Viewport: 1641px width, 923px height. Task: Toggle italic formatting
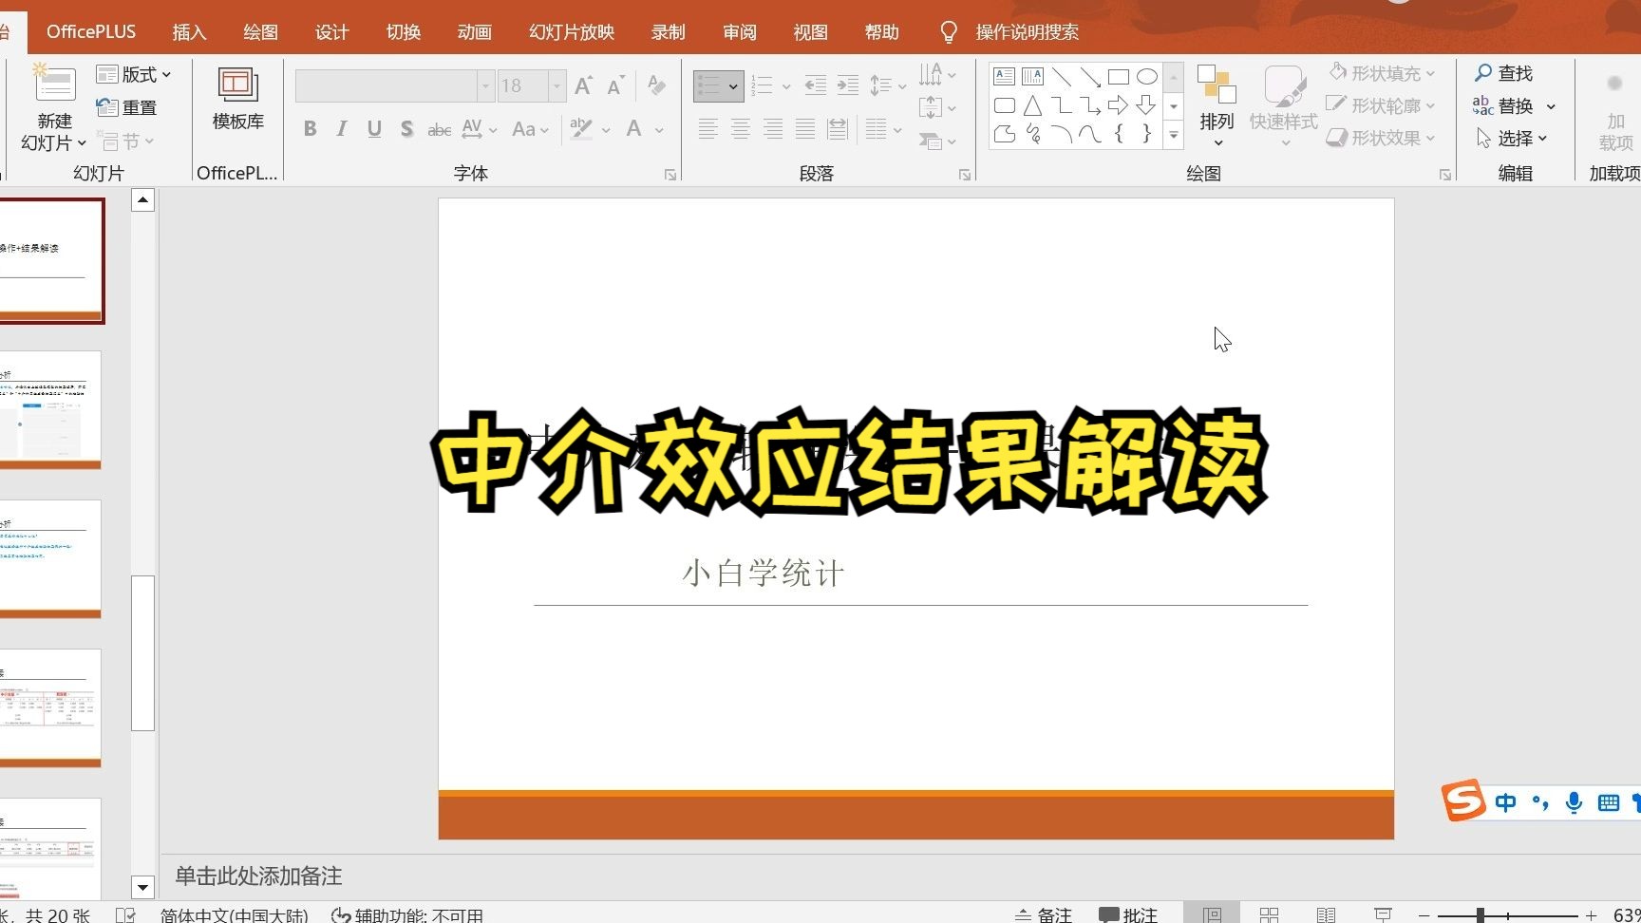click(342, 129)
